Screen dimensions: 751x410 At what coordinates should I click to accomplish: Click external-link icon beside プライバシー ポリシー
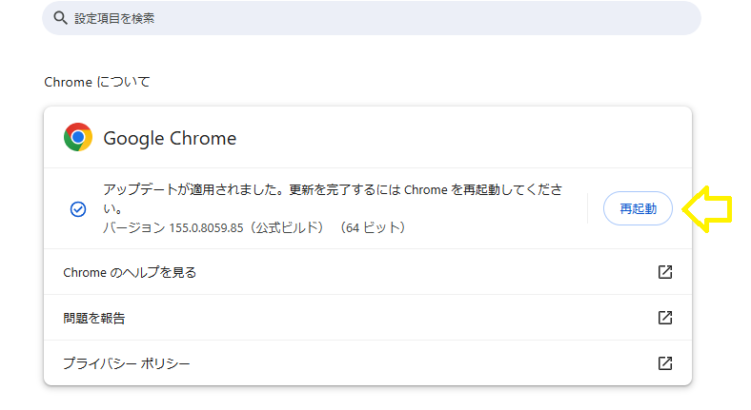665,363
